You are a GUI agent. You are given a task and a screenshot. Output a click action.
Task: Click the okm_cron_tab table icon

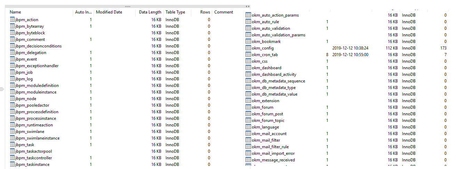pos(248,55)
